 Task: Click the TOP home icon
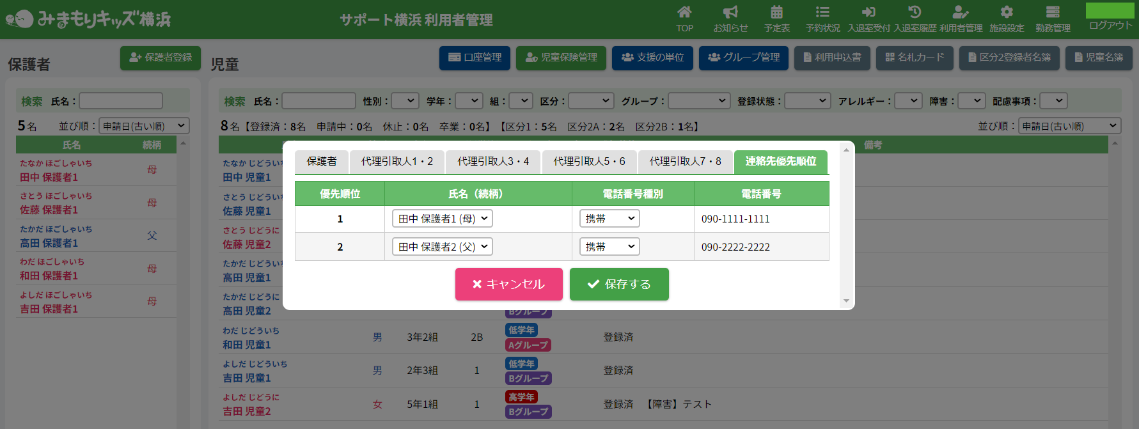(684, 13)
